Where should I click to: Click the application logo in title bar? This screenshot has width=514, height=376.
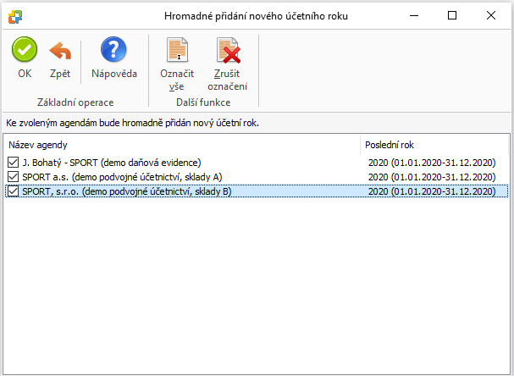tap(15, 16)
